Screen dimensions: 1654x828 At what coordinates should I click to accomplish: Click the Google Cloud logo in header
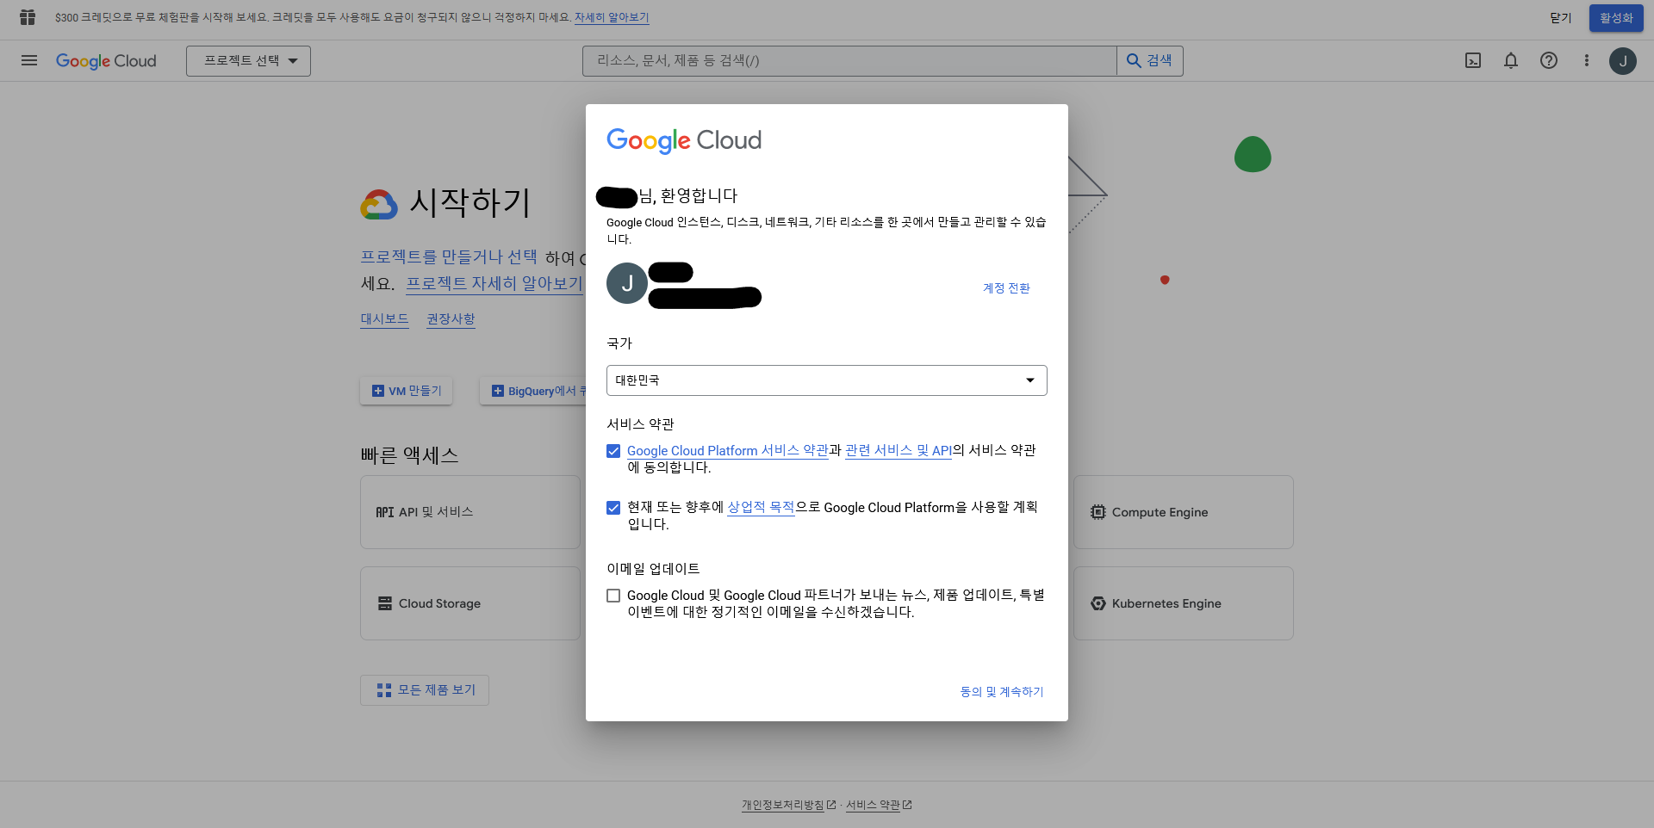[106, 60]
